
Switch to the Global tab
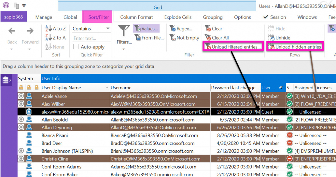point(70,17)
